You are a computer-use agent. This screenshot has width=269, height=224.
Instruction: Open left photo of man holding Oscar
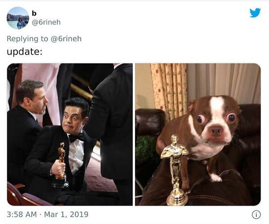(x=69, y=134)
